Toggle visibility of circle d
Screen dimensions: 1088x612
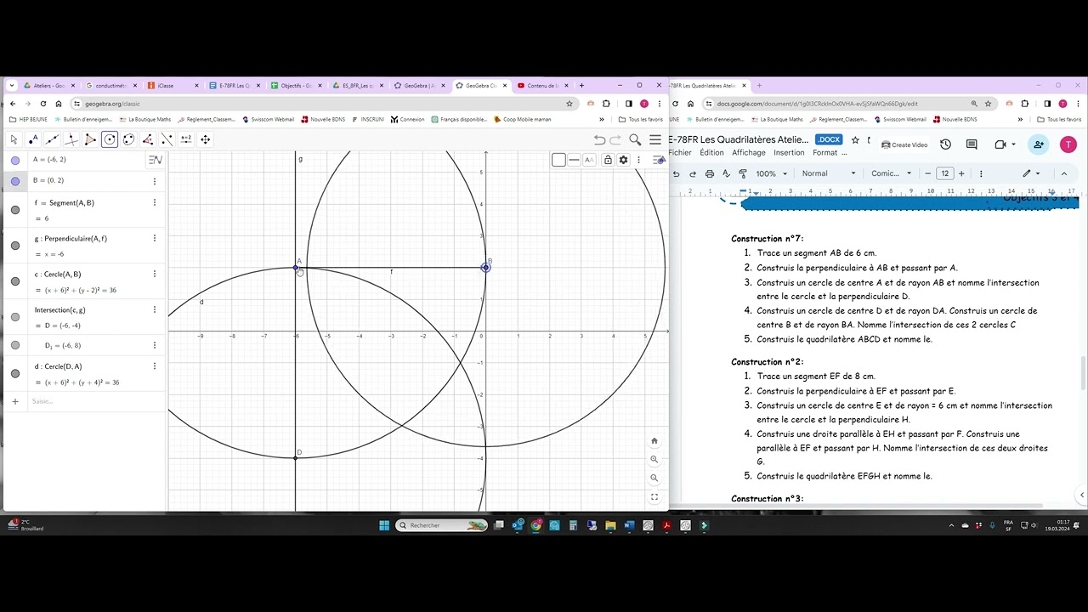pos(15,373)
